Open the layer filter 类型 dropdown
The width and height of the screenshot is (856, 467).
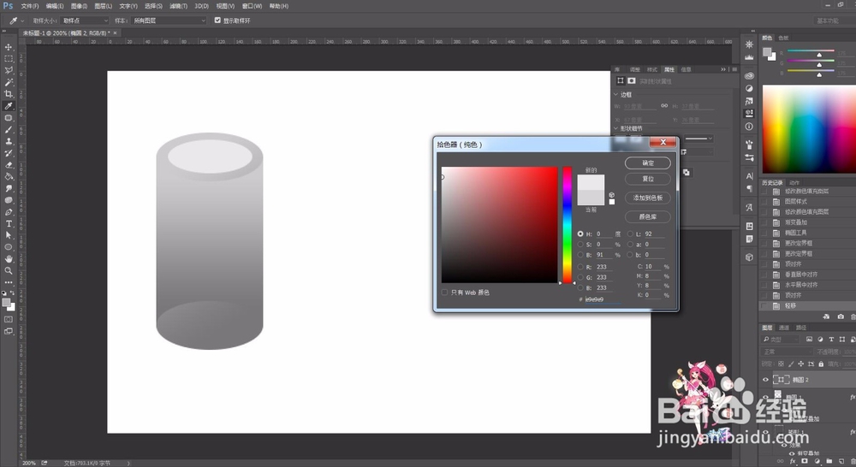coord(782,340)
